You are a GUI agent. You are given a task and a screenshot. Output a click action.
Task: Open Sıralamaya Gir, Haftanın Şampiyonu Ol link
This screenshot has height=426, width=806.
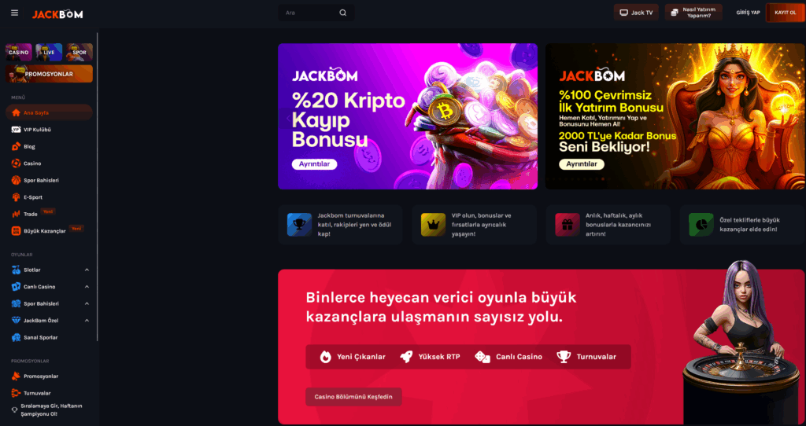[50, 409]
